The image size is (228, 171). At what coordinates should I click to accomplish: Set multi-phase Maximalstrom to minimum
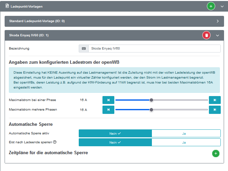(x=108, y=110)
